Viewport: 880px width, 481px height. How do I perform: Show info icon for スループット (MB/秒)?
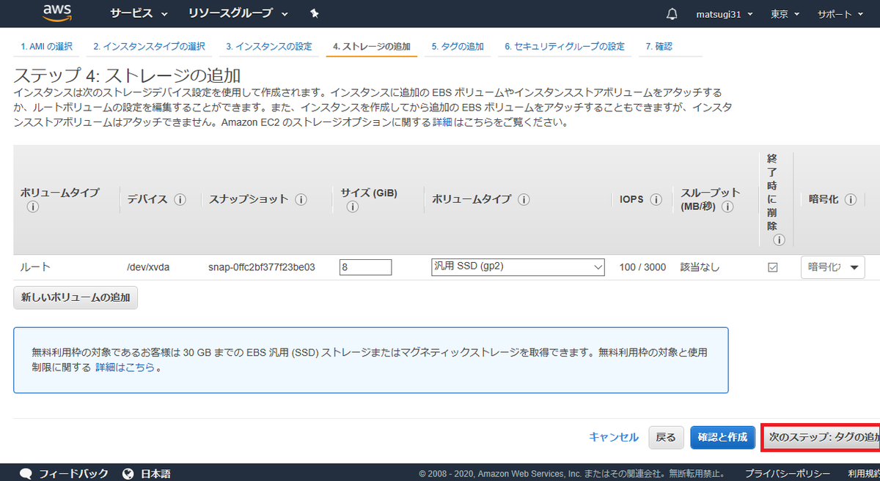(727, 206)
